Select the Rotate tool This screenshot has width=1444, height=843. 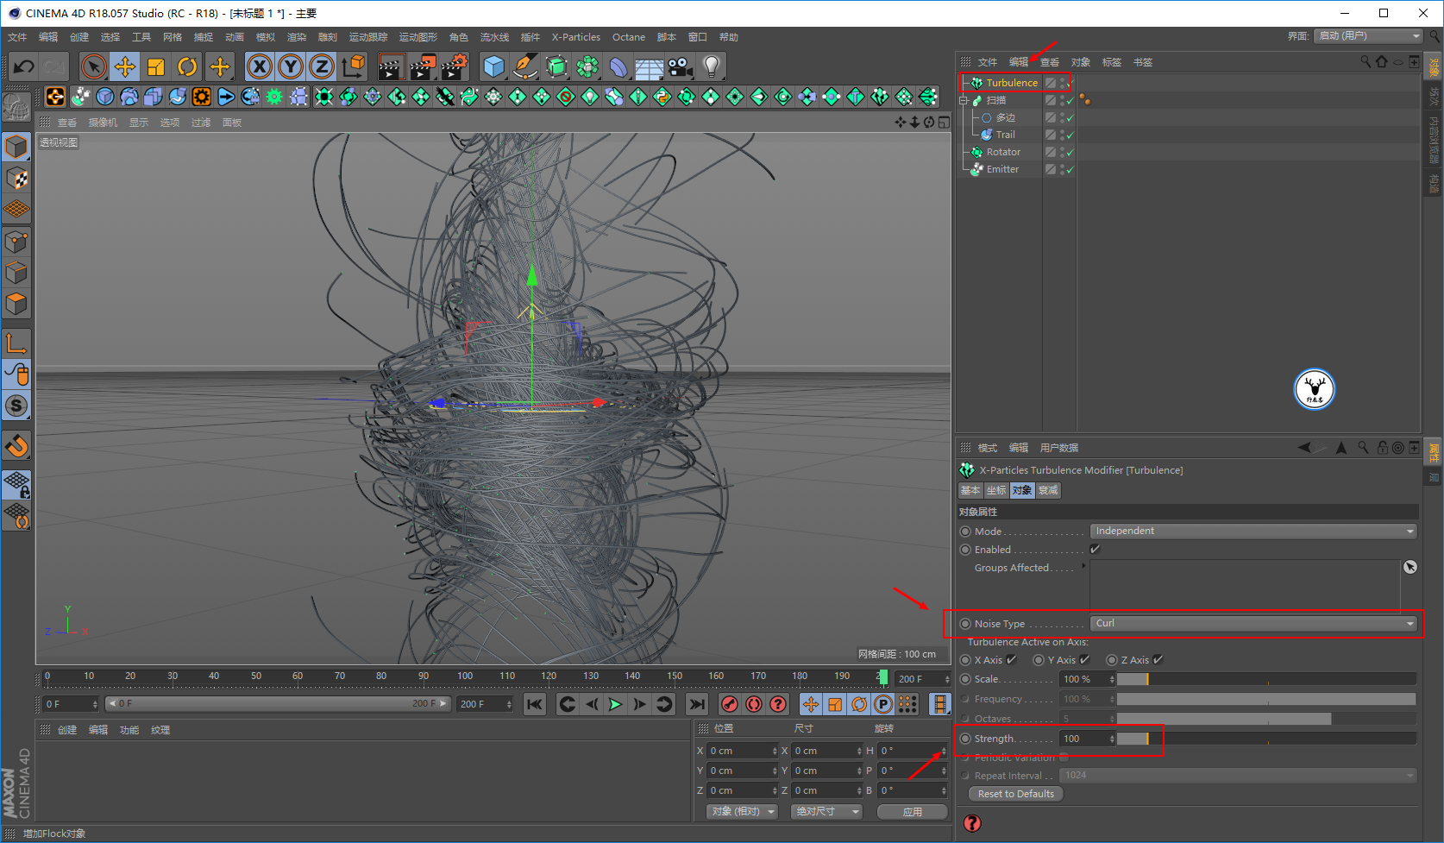tap(187, 66)
